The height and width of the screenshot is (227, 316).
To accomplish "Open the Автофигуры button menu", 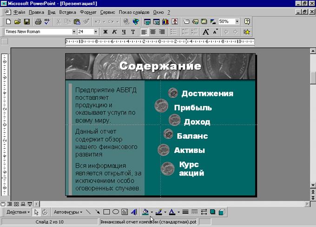I will click(x=67, y=212).
